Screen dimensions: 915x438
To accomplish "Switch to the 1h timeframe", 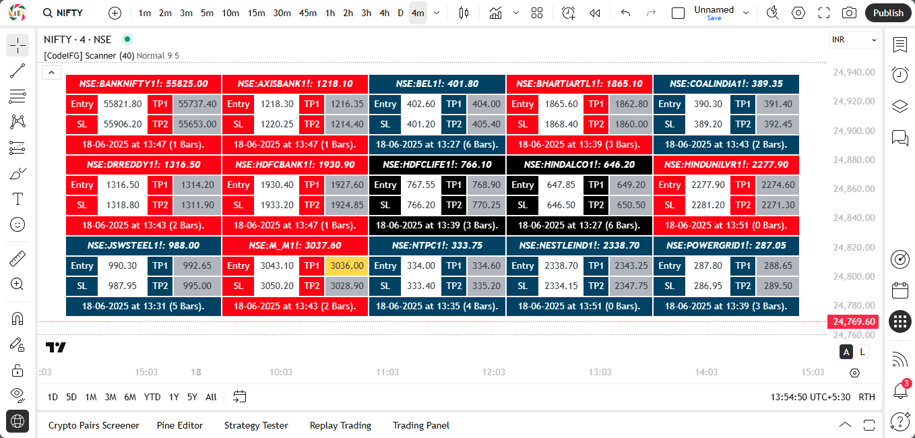I will 329,13.
